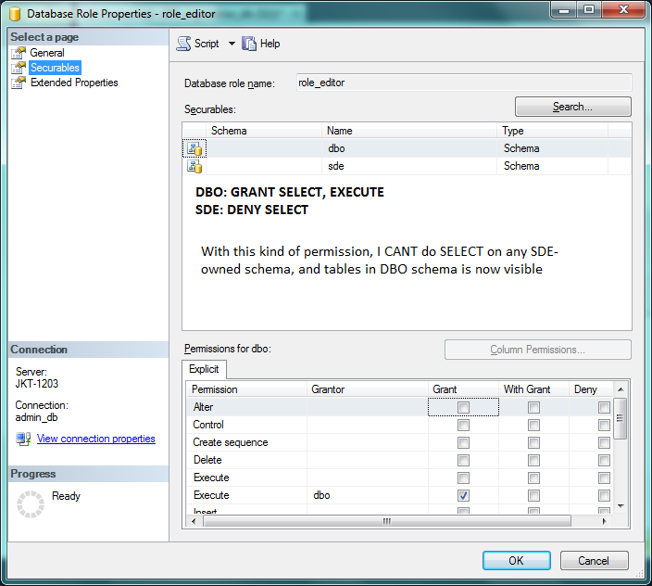Check Deny for Create sequence permission
The width and height of the screenshot is (652, 586).
(604, 443)
